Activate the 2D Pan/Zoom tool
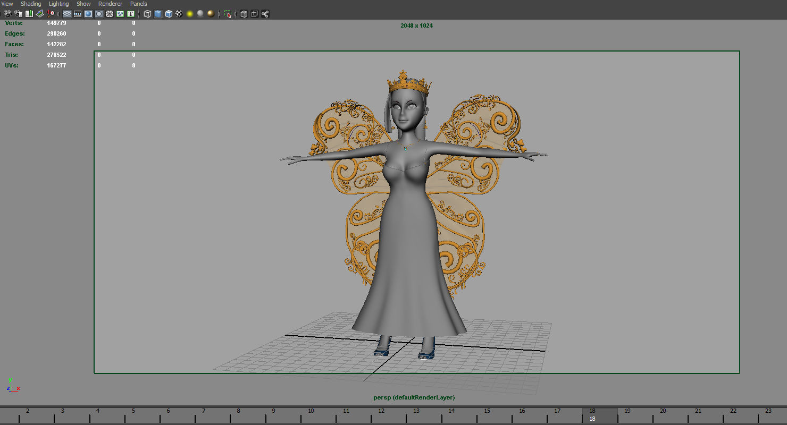The height and width of the screenshot is (425, 787). [x=51, y=14]
